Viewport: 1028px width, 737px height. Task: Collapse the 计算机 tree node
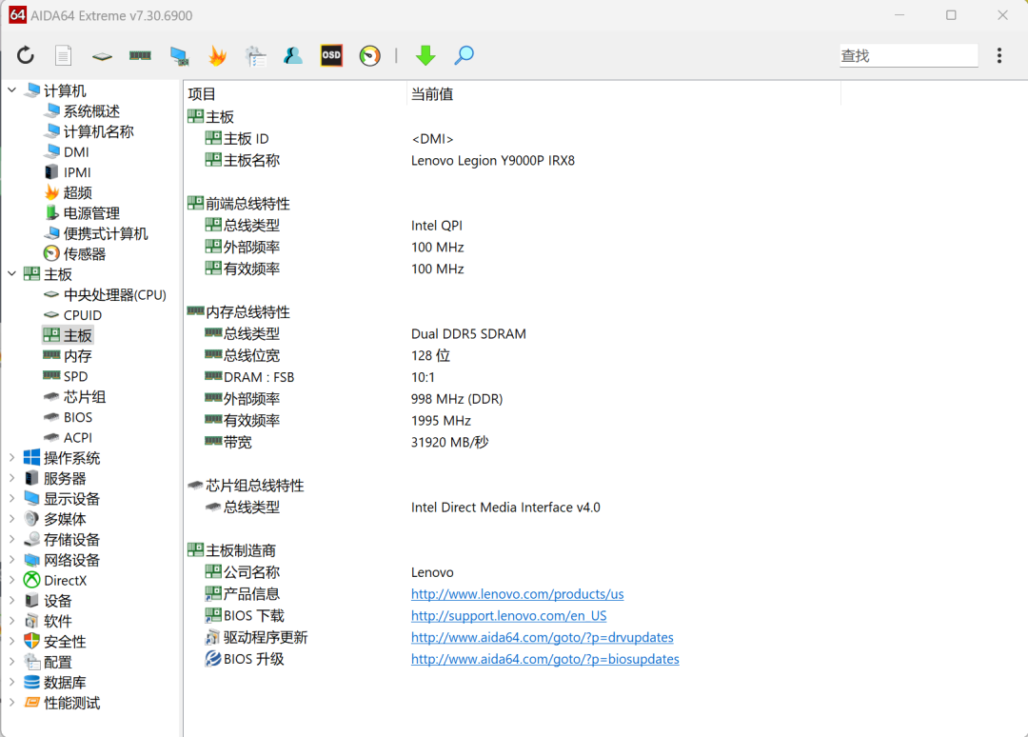point(11,90)
